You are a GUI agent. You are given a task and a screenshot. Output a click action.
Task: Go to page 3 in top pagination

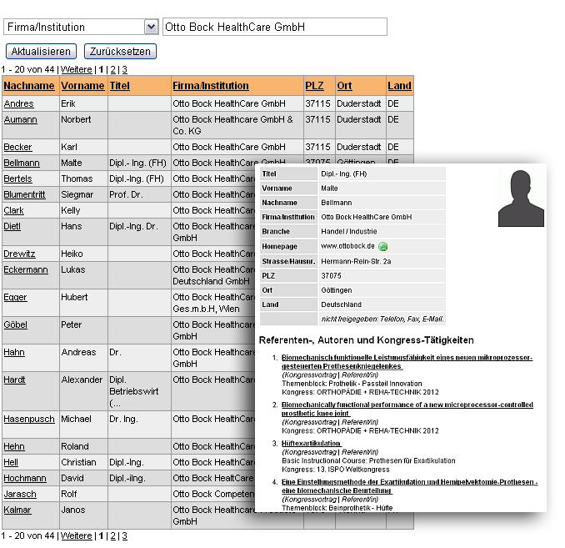tap(124, 69)
